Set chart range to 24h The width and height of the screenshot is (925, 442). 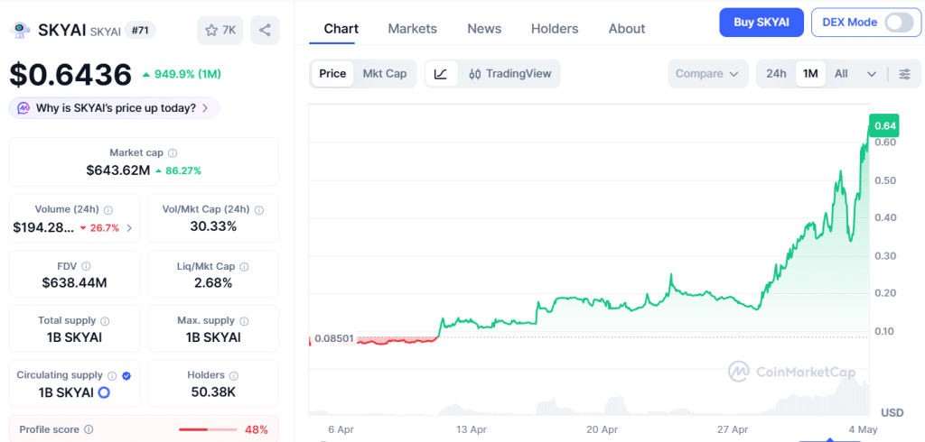pyautogui.click(x=776, y=74)
